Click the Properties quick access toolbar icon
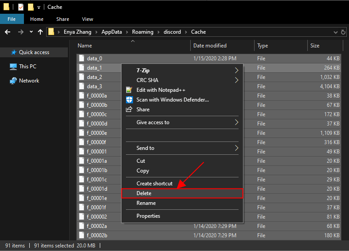Screen dimensions: 349x251 tap(21, 7)
